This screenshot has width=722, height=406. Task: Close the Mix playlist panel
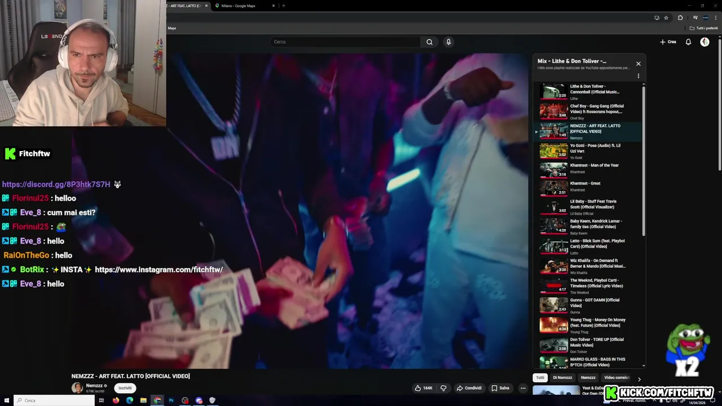[x=639, y=64]
